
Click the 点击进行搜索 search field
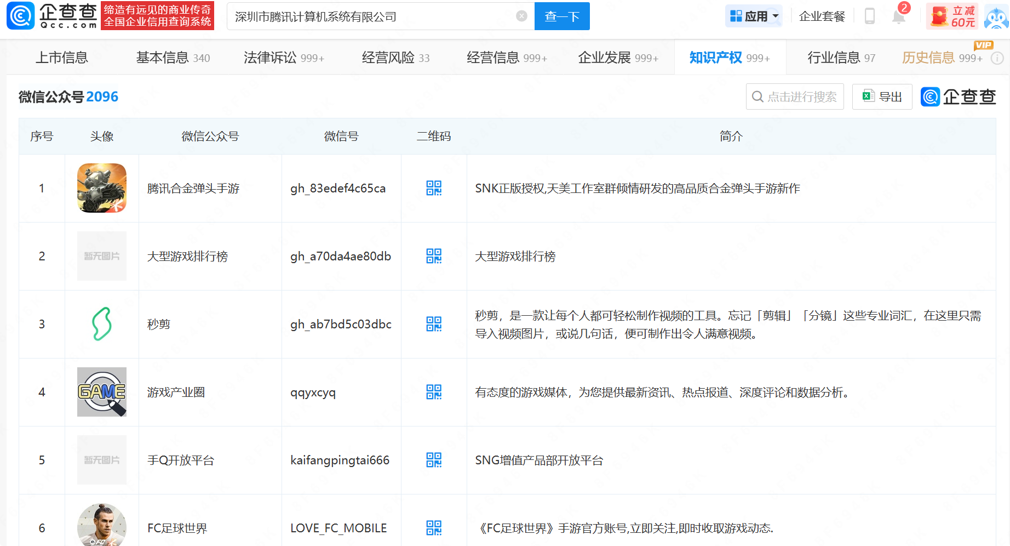click(x=795, y=97)
